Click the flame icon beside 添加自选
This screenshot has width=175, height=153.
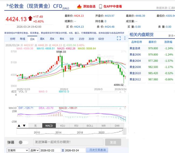click(x=79, y=6)
